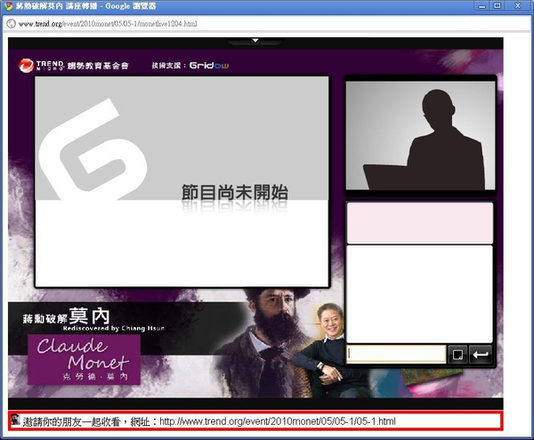This screenshot has width=534, height=440.
Task: Expand the top dropdown arrow tab
Action: (255, 41)
